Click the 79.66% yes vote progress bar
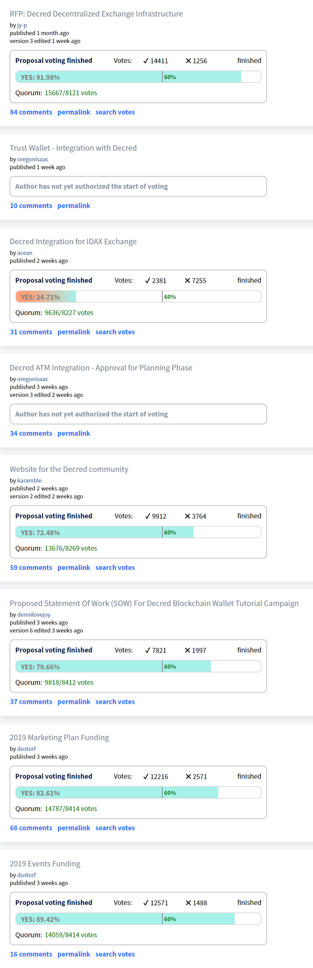Screen dimensions: 313x968 point(138,667)
